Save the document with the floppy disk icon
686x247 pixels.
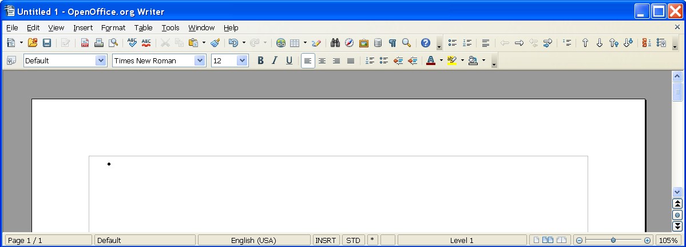coord(47,43)
